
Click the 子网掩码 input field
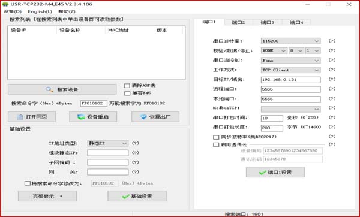pyautogui.click(x=107, y=162)
